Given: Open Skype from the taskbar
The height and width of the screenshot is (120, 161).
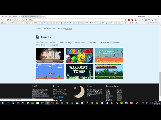Looking at the screenshot, I should pos(107,103).
